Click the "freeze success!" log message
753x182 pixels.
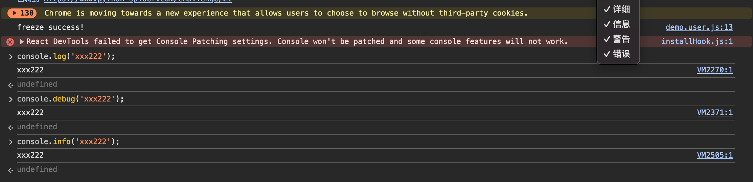coord(50,27)
